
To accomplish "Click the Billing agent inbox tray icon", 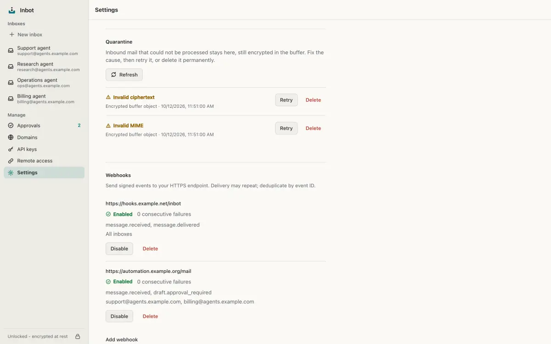I will click(11, 99).
